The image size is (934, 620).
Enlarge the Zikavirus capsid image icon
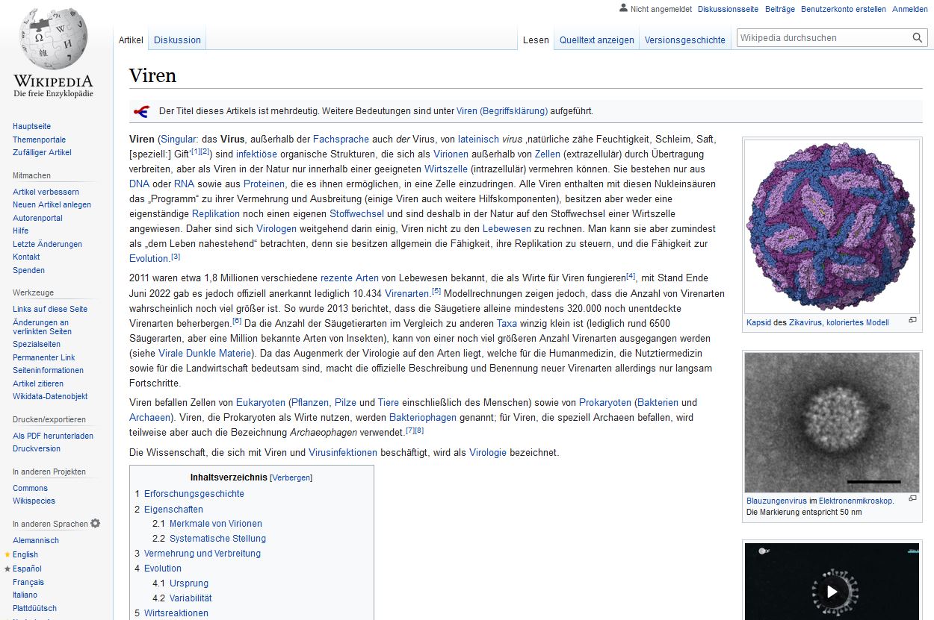click(x=912, y=321)
